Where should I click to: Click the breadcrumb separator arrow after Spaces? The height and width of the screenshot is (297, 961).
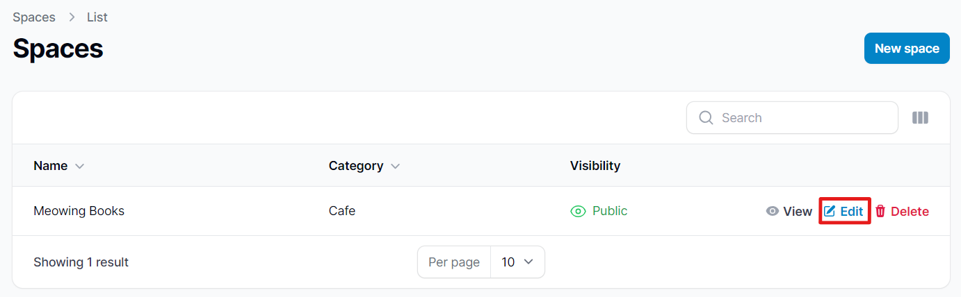coord(71,17)
